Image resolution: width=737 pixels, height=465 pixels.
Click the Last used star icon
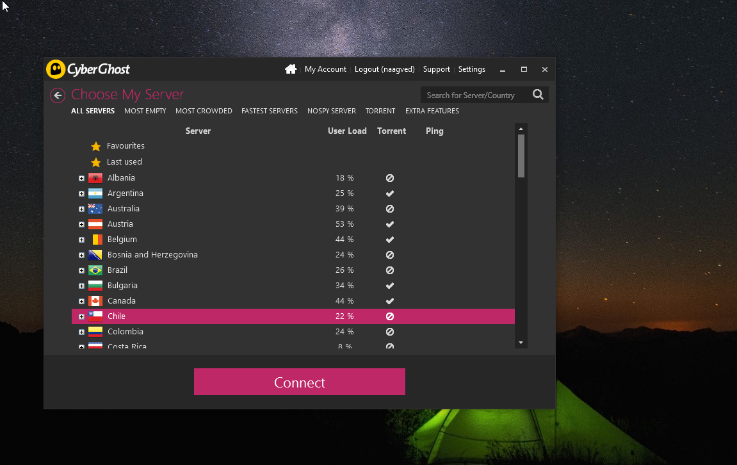pyautogui.click(x=96, y=162)
